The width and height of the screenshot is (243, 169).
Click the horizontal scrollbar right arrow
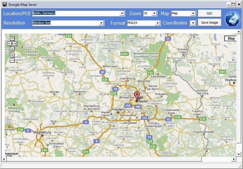233,159
